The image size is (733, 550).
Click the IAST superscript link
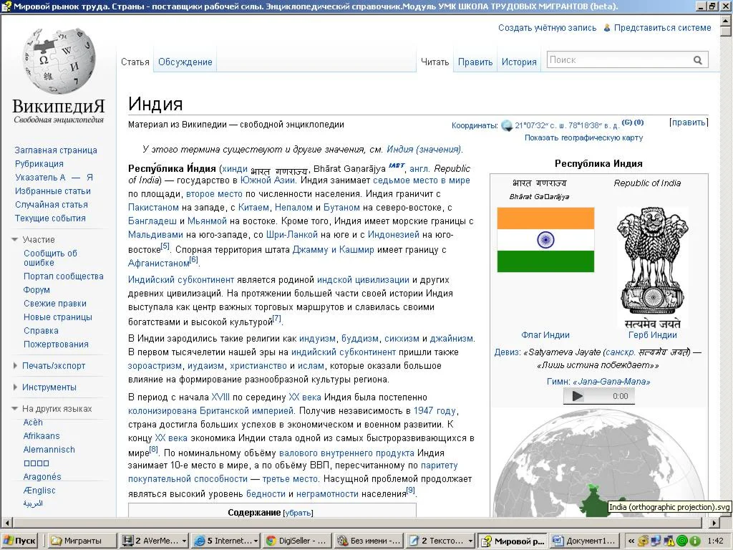(397, 165)
